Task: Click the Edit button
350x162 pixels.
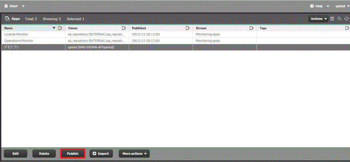Action: coord(16,153)
